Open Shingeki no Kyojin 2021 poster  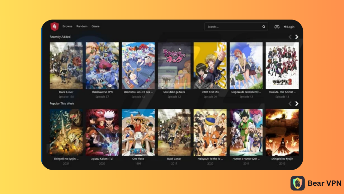(66, 132)
